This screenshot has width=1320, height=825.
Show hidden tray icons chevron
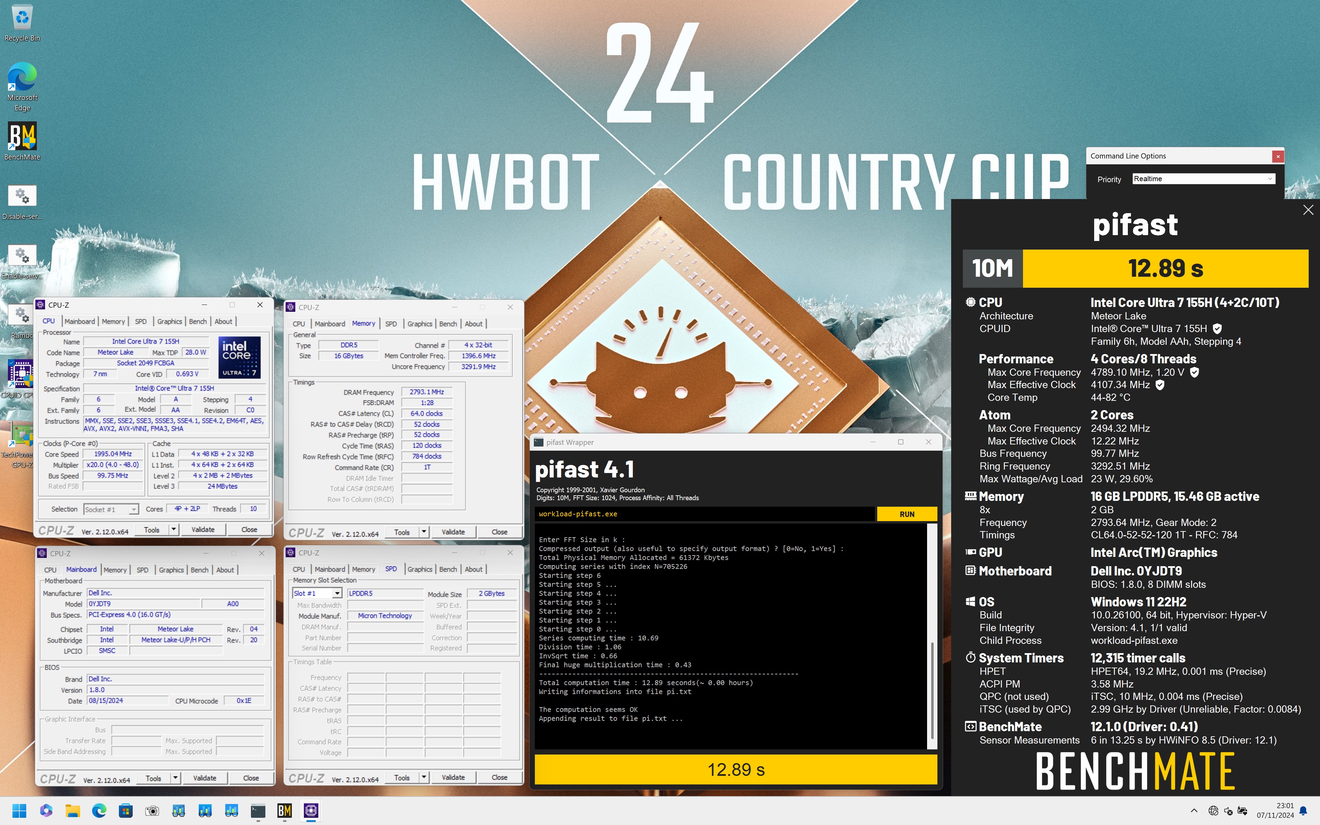[x=1193, y=811]
